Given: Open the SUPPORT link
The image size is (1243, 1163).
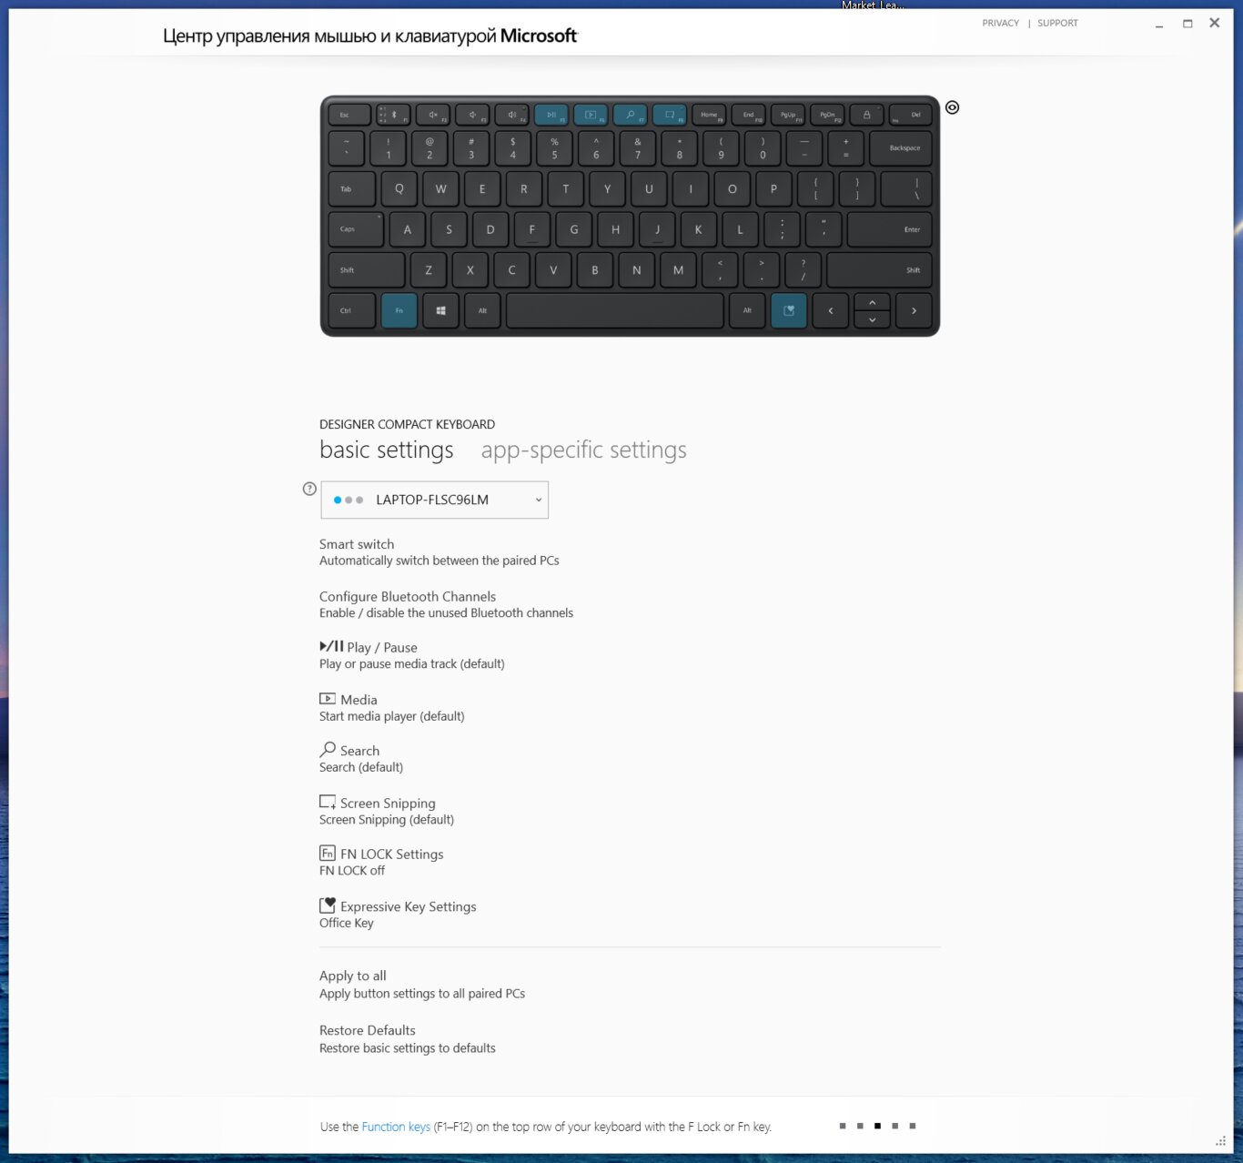Looking at the screenshot, I should click(1057, 23).
